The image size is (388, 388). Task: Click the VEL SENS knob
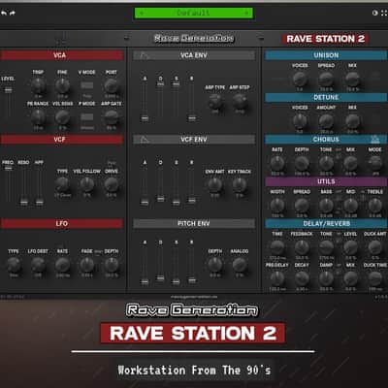(x=62, y=116)
